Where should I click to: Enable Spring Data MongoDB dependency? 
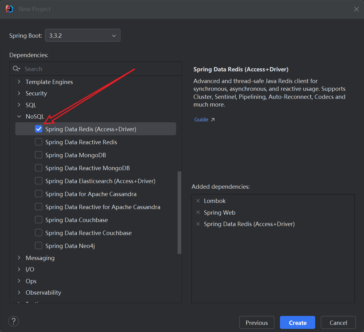tap(39, 155)
